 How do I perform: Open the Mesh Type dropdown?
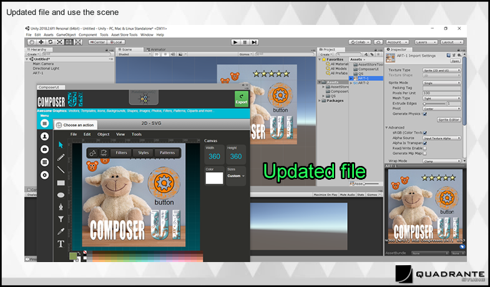[442, 98]
